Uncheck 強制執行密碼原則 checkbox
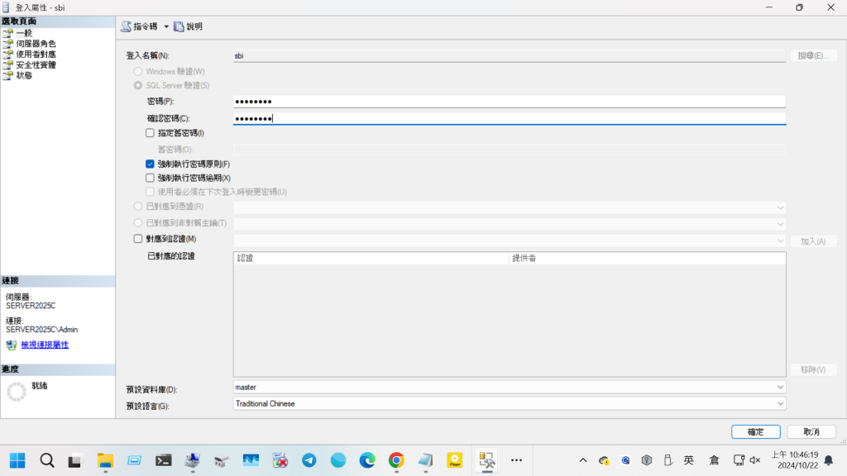 tap(150, 164)
